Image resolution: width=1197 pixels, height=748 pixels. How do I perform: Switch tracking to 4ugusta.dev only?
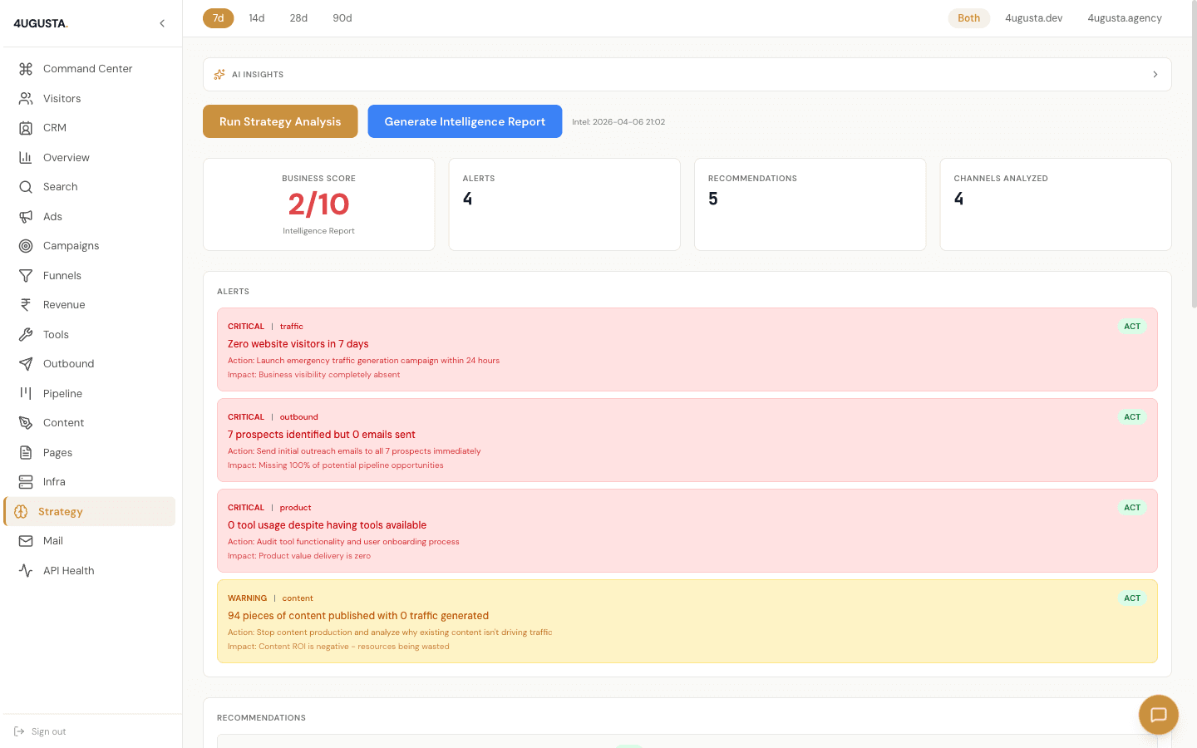1033,17
